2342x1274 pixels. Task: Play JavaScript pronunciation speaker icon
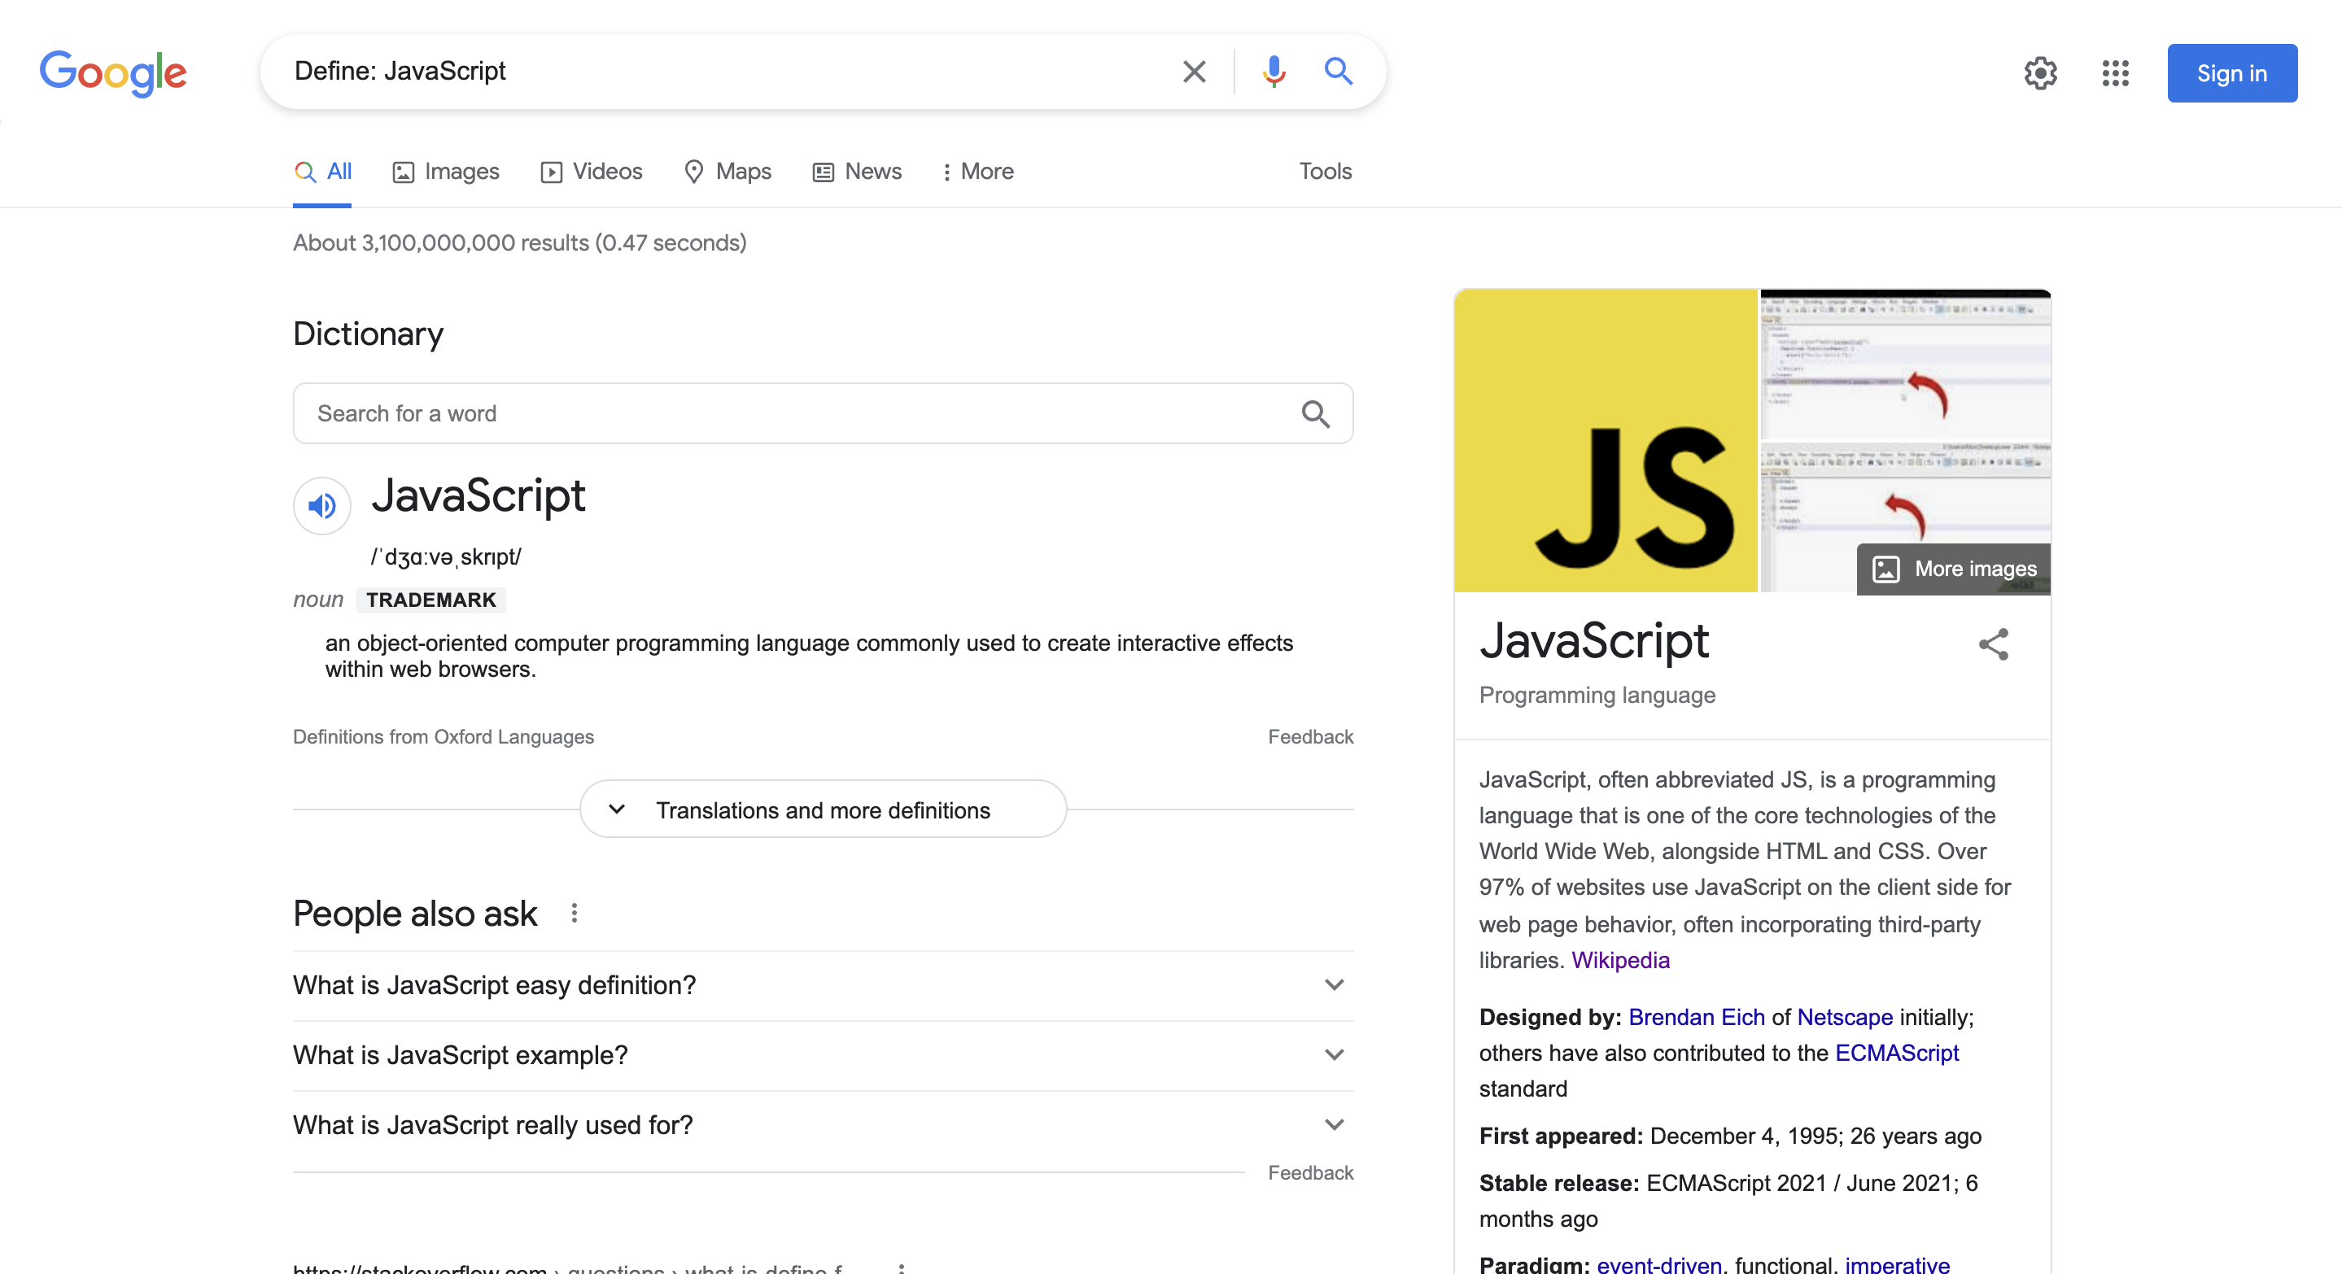coord(322,506)
